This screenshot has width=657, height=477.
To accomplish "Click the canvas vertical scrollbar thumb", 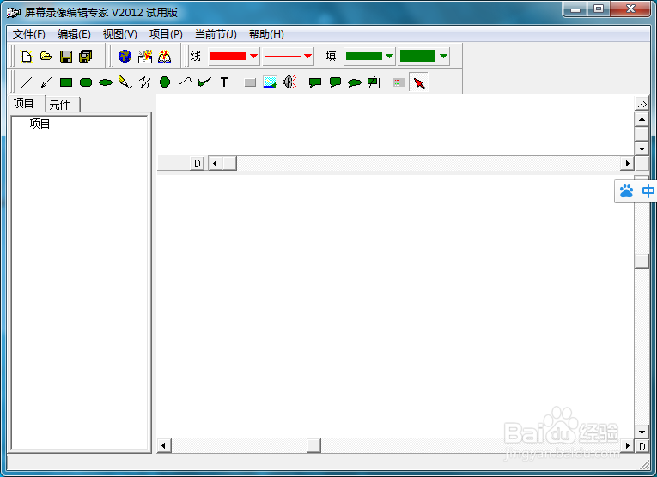I will [642, 261].
